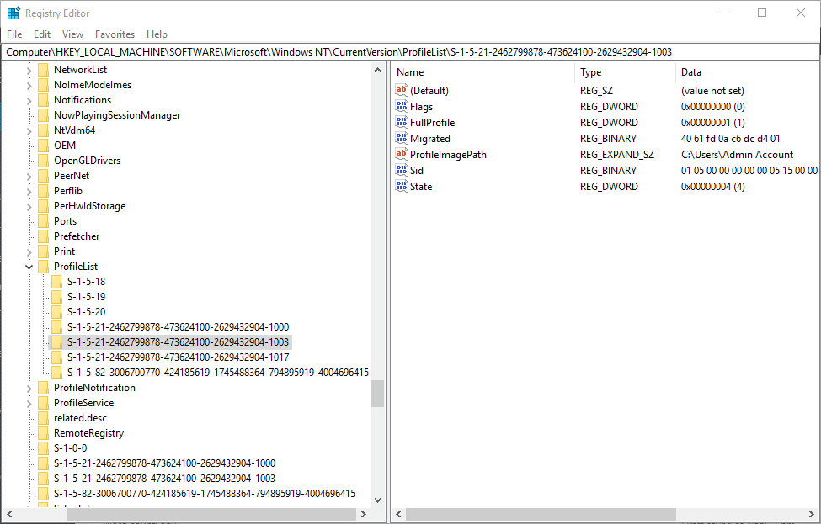The image size is (821, 524).
Task: Collapse the ProfileList key
Action: pos(29,267)
